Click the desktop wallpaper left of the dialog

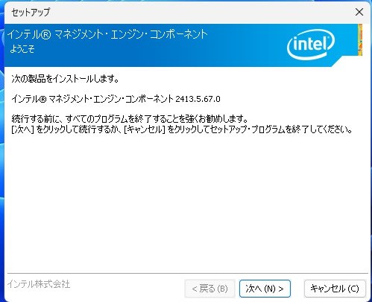(1, 149)
